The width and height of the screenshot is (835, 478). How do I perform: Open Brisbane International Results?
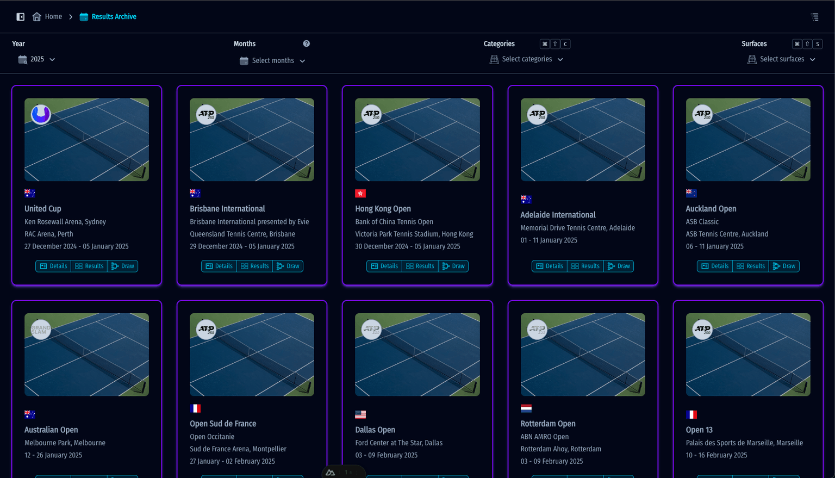[x=254, y=266]
